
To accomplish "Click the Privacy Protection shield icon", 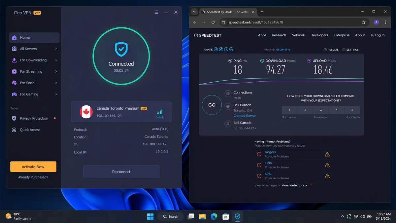I will point(14,118).
